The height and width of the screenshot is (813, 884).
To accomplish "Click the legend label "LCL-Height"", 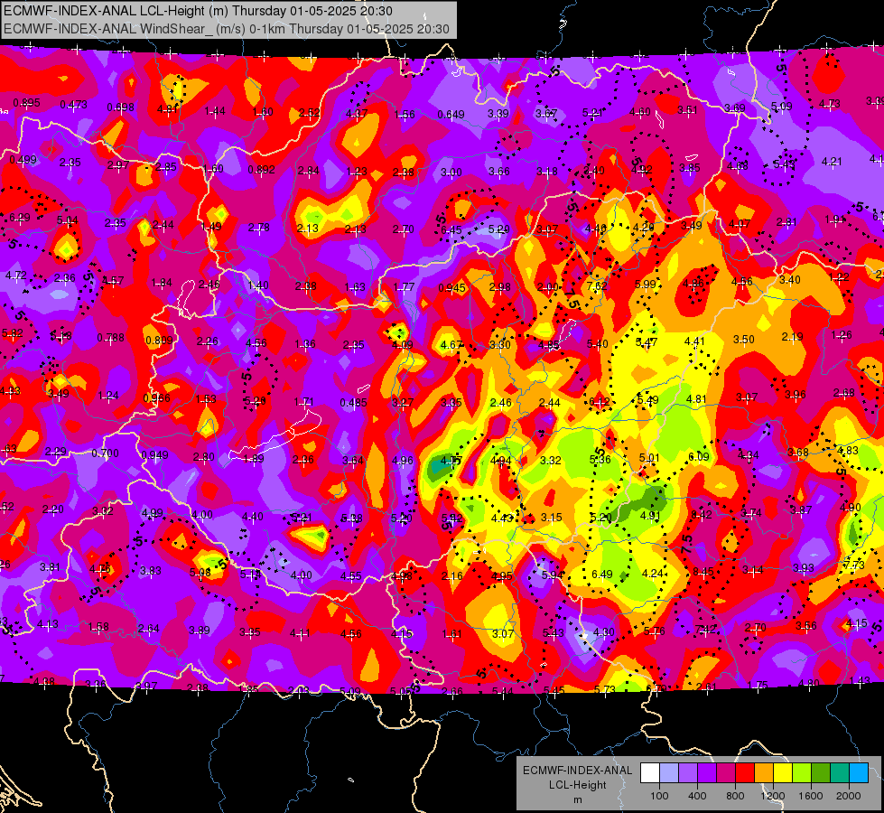I will coord(577,785).
